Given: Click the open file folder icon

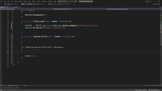Looking at the screenshot, I should coord(8,4).
